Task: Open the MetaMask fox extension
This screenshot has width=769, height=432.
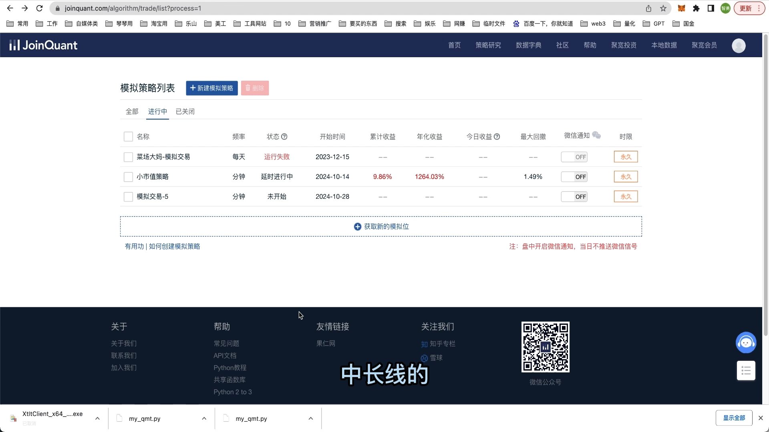Action: (x=681, y=8)
